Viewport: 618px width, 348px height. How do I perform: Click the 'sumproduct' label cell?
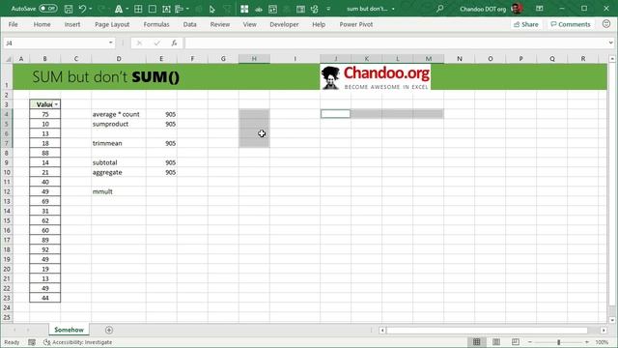pyautogui.click(x=119, y=124)
